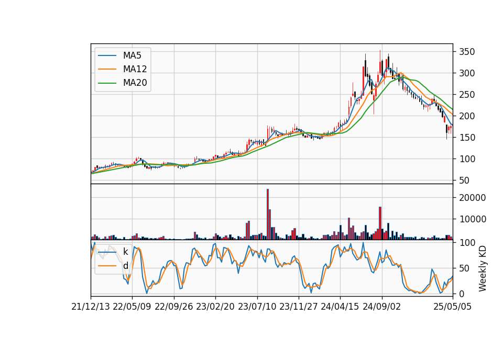Click the tallest volume bar near 23/07/10
The image size is (503, 361).
click(x=268, y=215)
